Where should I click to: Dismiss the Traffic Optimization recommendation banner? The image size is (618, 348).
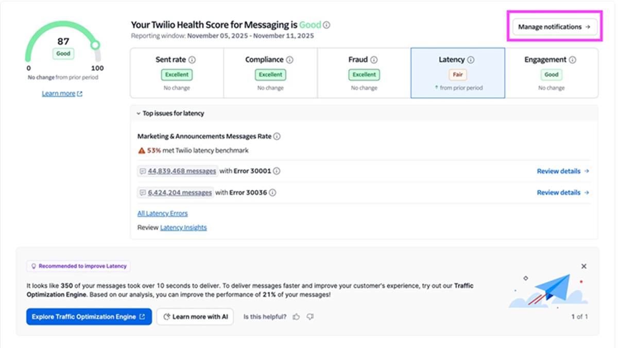583,266
